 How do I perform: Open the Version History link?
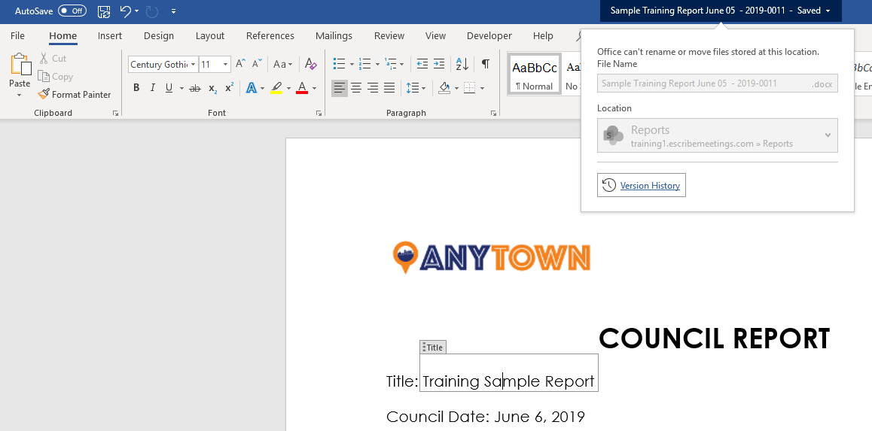pos(650,186)
